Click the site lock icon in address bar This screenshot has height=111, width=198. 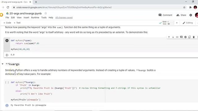coord(14,7)
